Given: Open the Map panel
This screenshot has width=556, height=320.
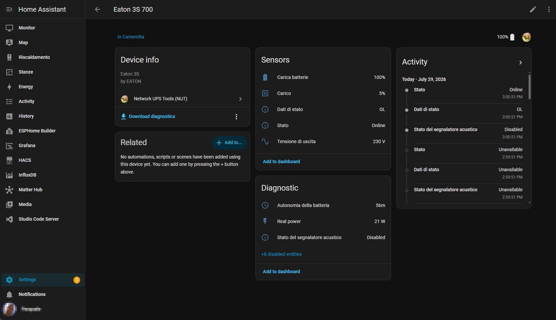Looking at the screenshot, I should (x=43, y=42).
